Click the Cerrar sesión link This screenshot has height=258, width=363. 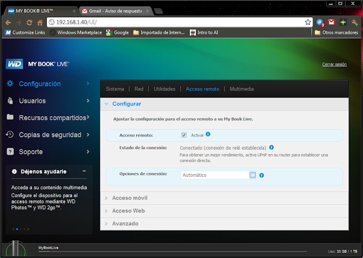334,64
